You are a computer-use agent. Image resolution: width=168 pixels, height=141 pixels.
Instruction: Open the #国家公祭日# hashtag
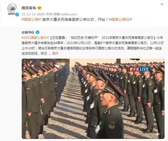click(120, 20)
